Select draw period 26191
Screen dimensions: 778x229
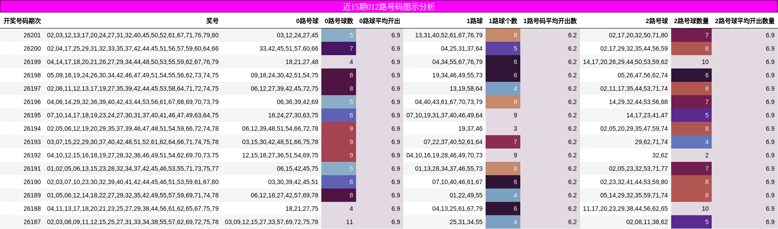click(32, 169)
